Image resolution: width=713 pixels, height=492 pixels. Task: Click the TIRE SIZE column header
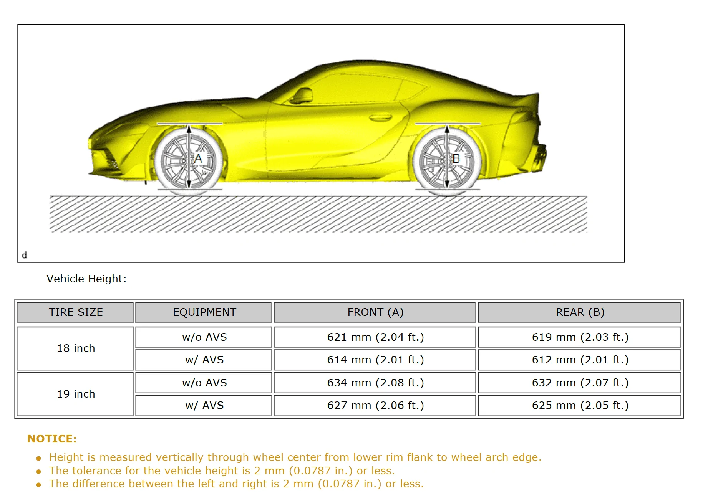75,312
